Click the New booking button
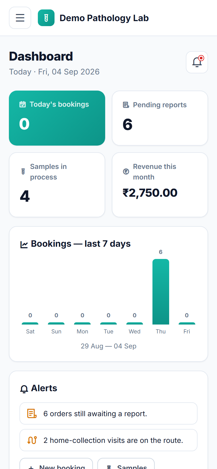The width and height of the screenshot is (217, 469). 56,464
